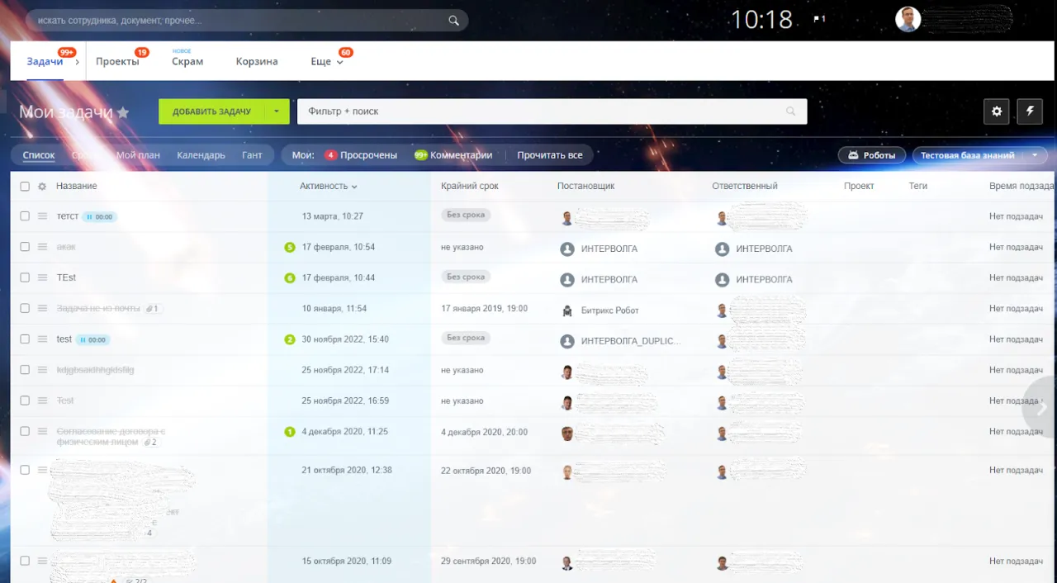Click Прочитать все link
The width and height of the screenshot is (1057, 583).
pyautogui.click(x=549, y=155)
